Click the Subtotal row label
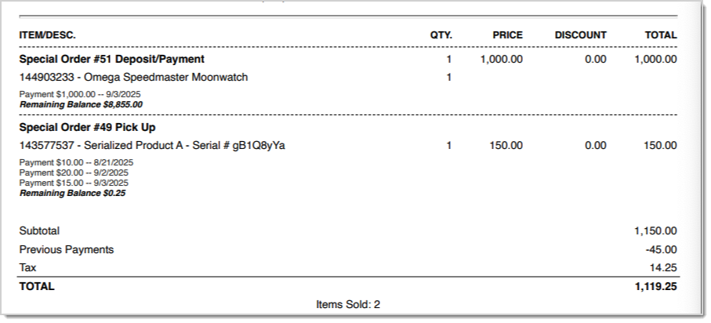The image size is (711, 323). tap(39, 231)
